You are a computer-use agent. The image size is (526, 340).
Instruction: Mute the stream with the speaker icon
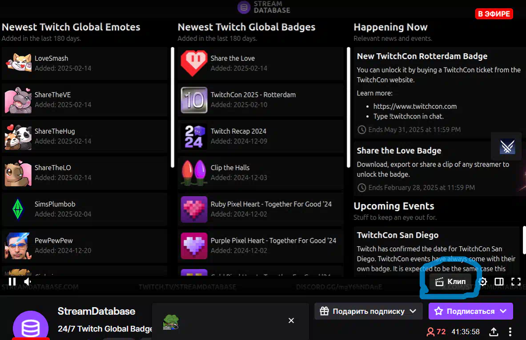[28, 282]
